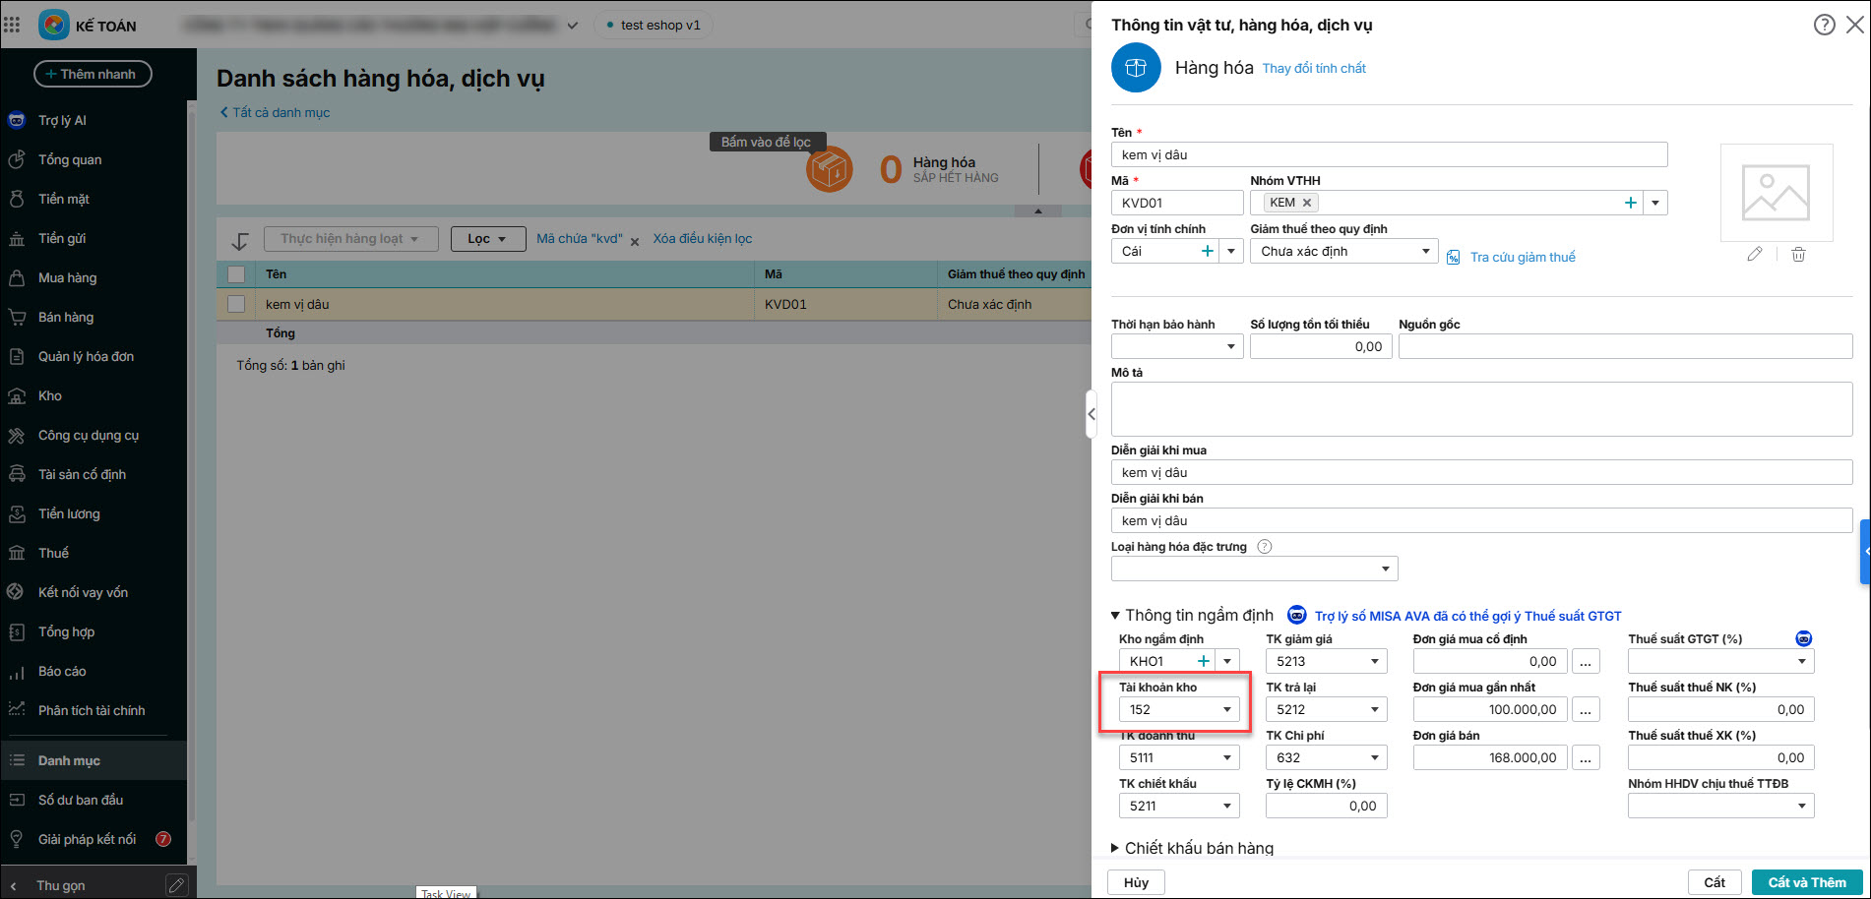1871x899 pixels.
Task: Open Giảm thuế theo quy định dropdown
Action: 1425,251
